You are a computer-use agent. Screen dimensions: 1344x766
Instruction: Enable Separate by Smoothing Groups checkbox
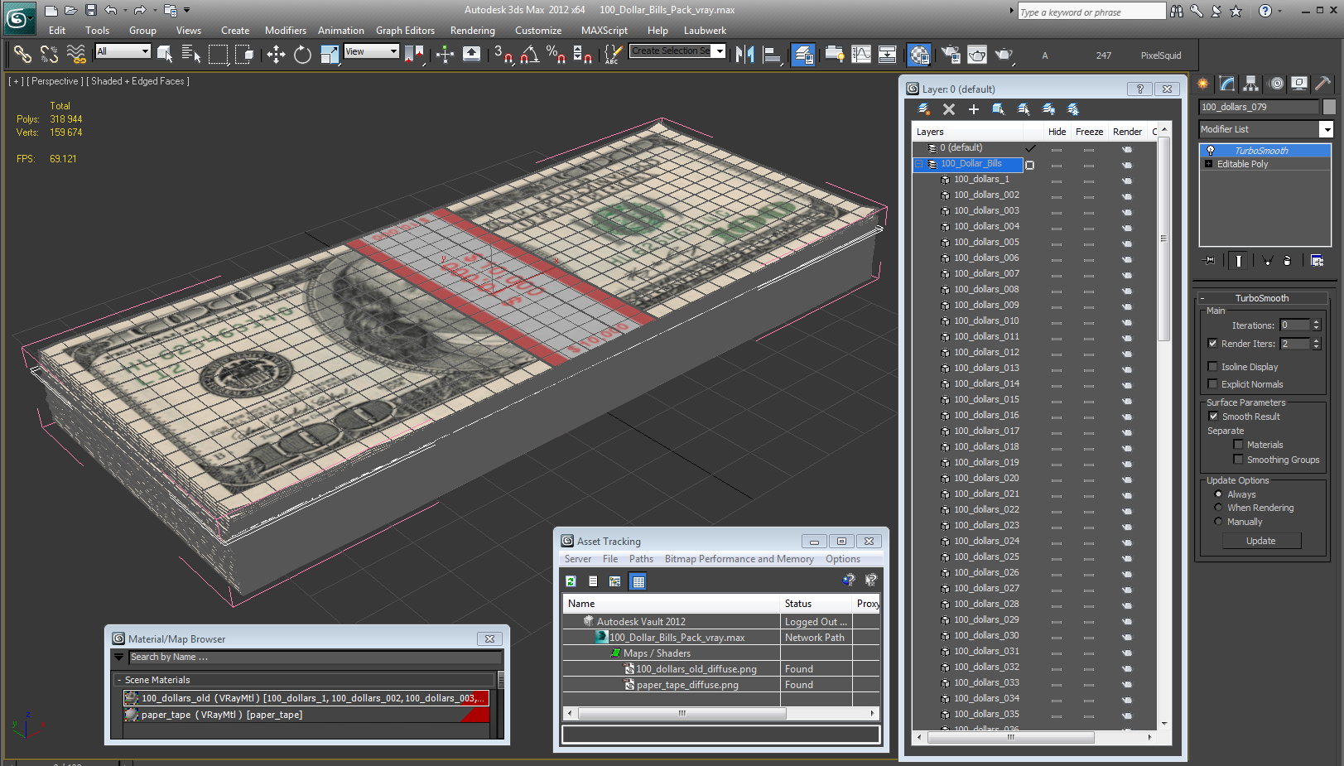point(1238,460)
